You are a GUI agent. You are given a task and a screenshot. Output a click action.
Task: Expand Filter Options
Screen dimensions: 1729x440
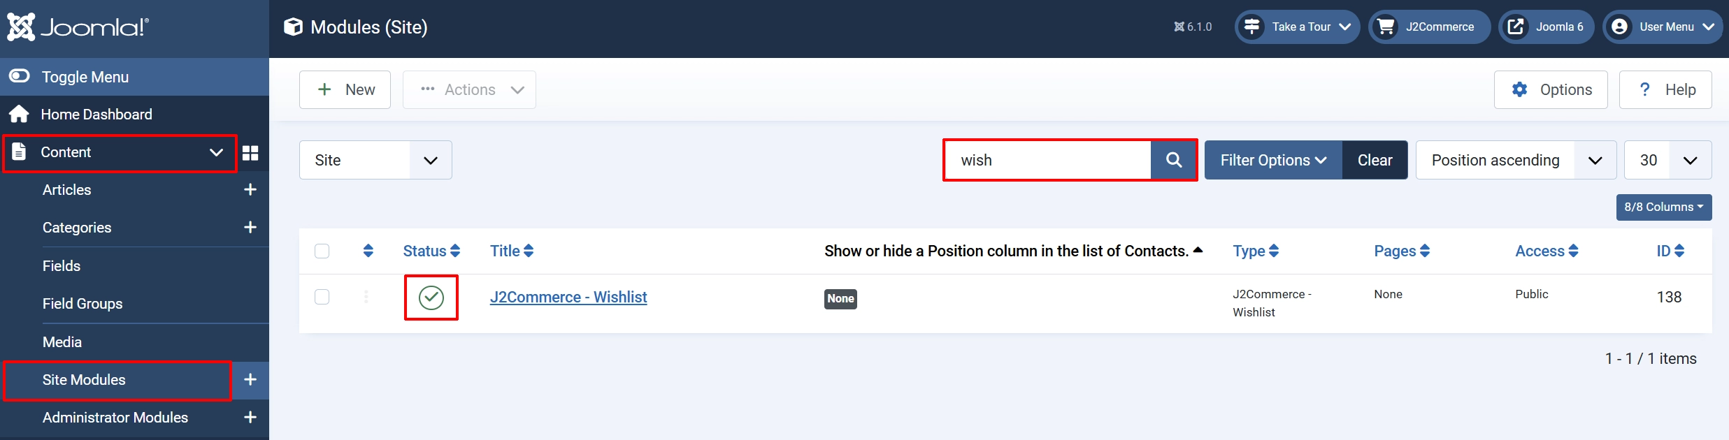[x=1273, y=160]
